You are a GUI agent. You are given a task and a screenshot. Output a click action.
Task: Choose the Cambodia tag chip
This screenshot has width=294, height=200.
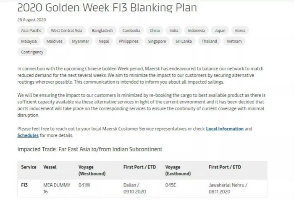(x=131, y=30)
